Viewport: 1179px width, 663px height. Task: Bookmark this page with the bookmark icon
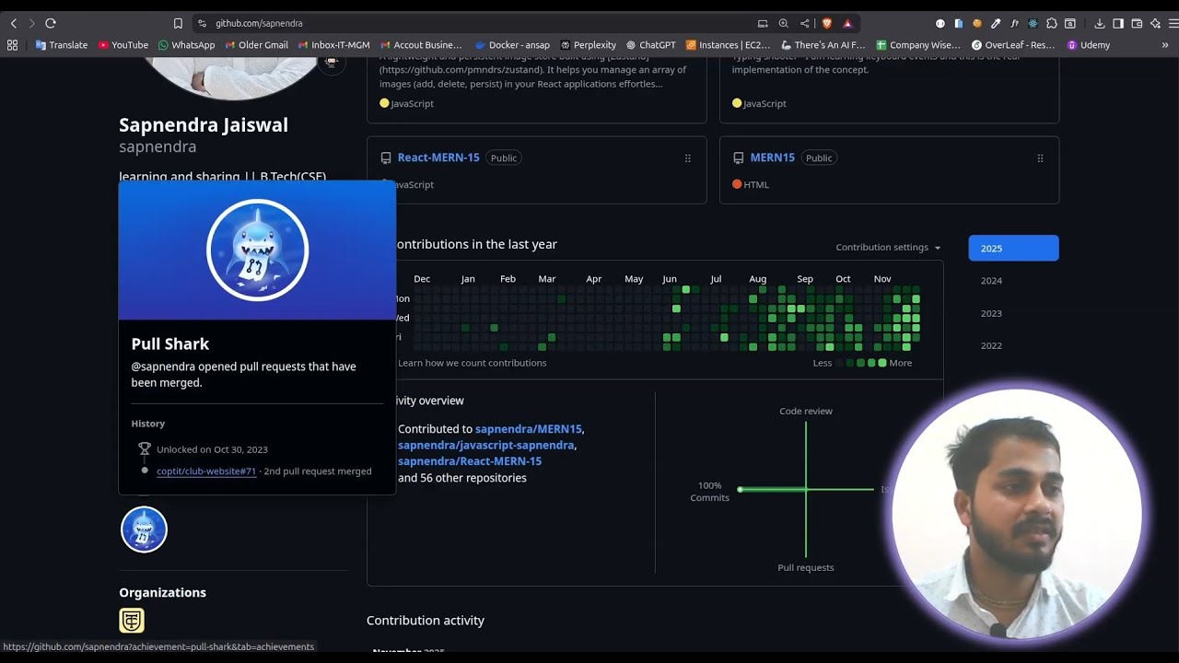coord(178,23)
